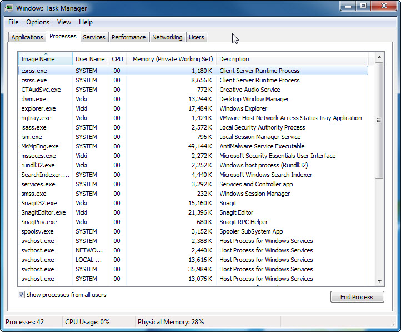The height and width of the screenshot is (332, 401).
Task: Open the Help menu
Action: tap(86, 22)
